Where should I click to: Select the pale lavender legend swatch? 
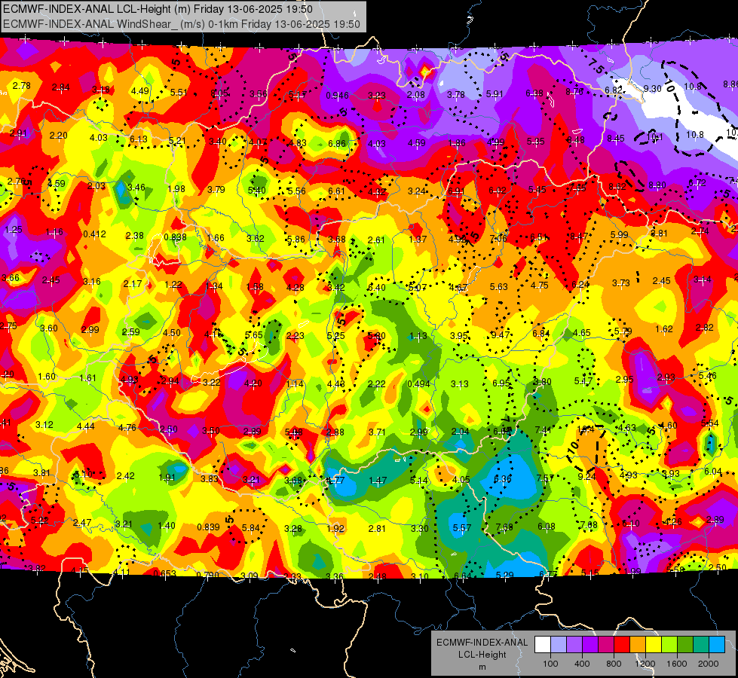tap(558, 645)
